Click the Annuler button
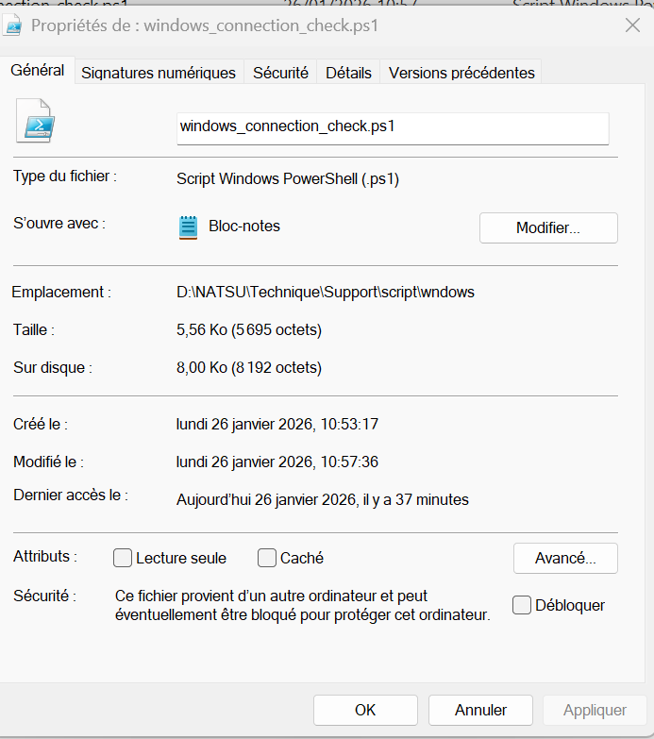 [480, 710]
